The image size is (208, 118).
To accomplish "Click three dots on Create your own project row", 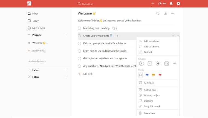I will (x=178, y=36).
